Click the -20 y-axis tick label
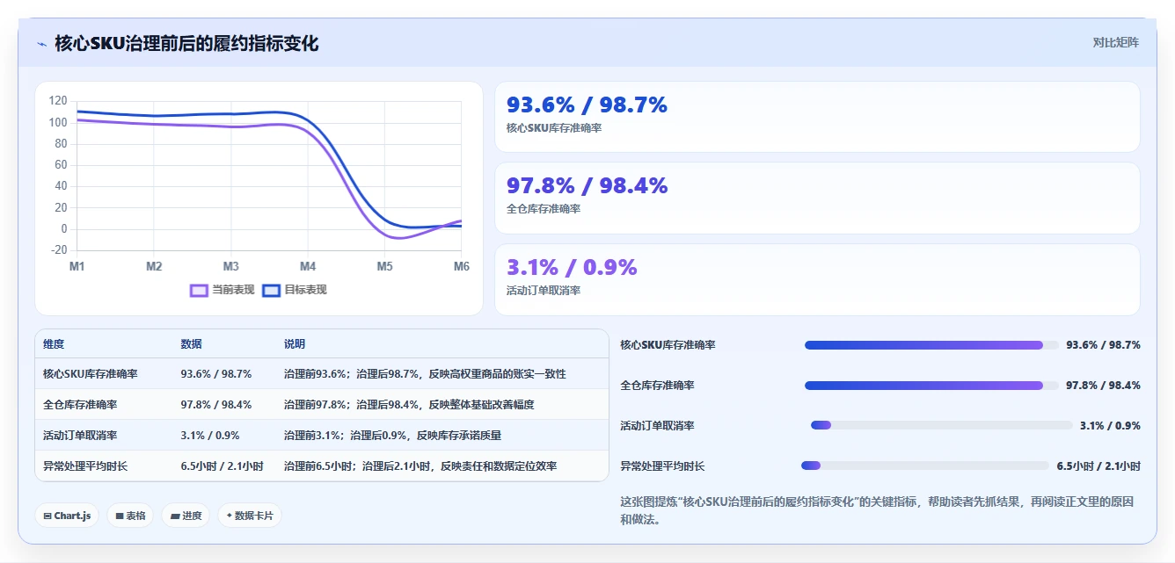This screenshot has width=1175, height=563. point(58,250)
